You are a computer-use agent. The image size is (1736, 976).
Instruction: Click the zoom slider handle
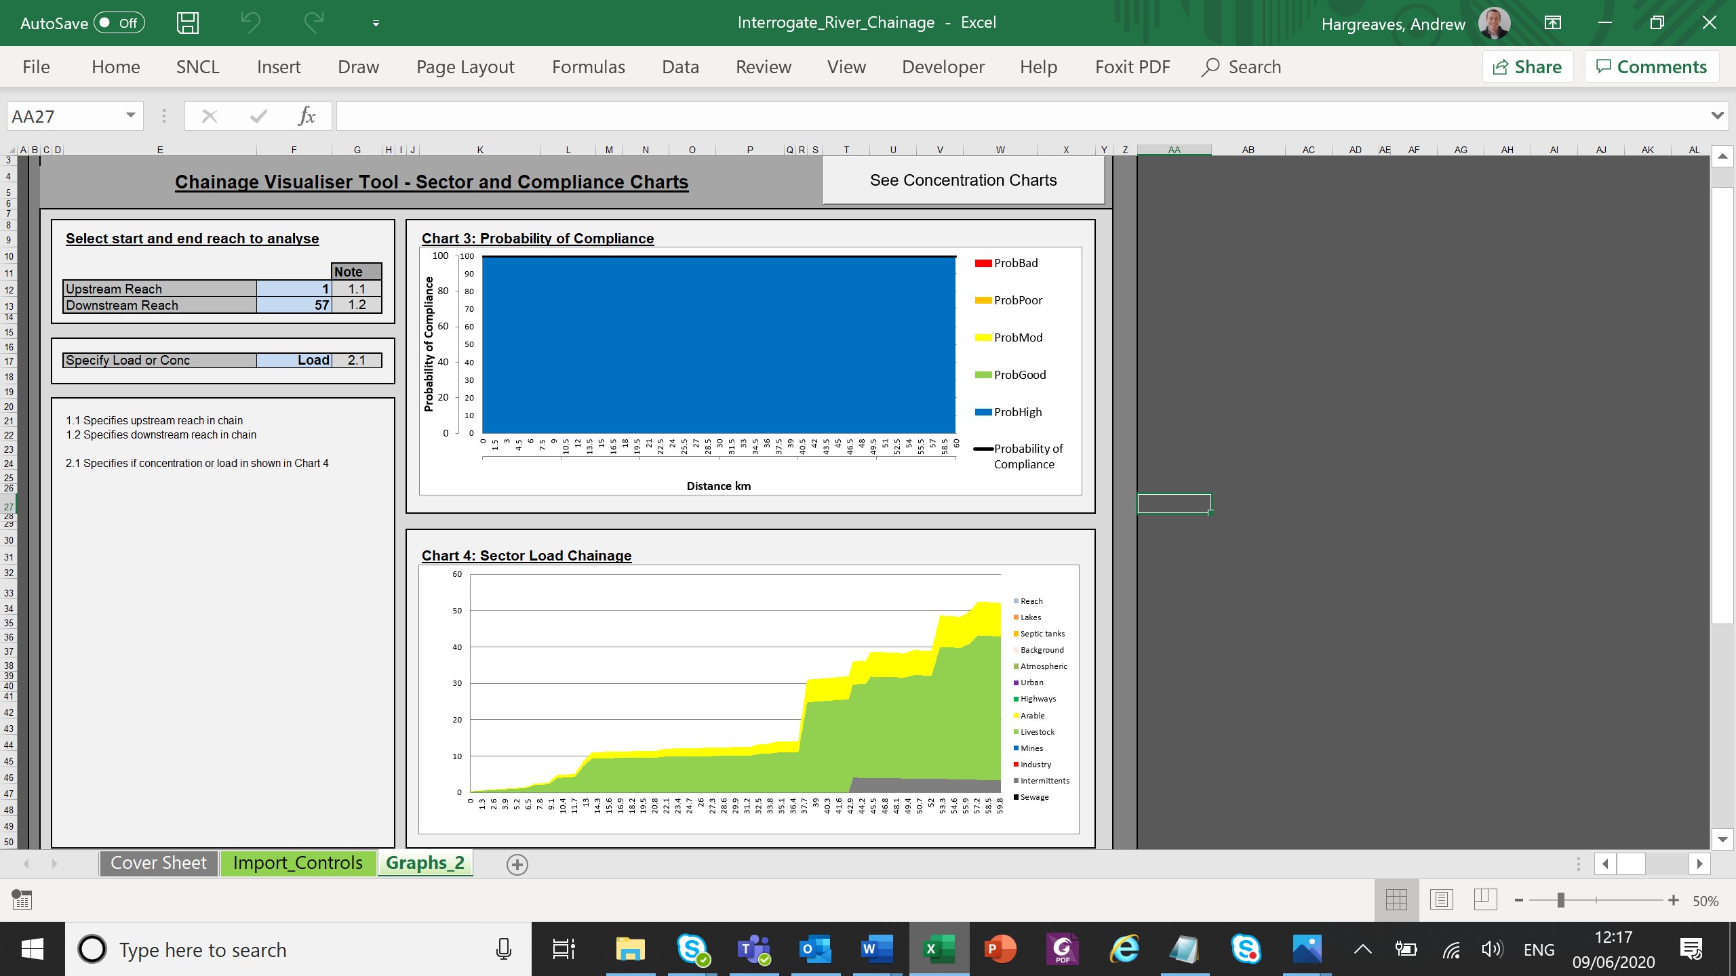click(1560, 900)
